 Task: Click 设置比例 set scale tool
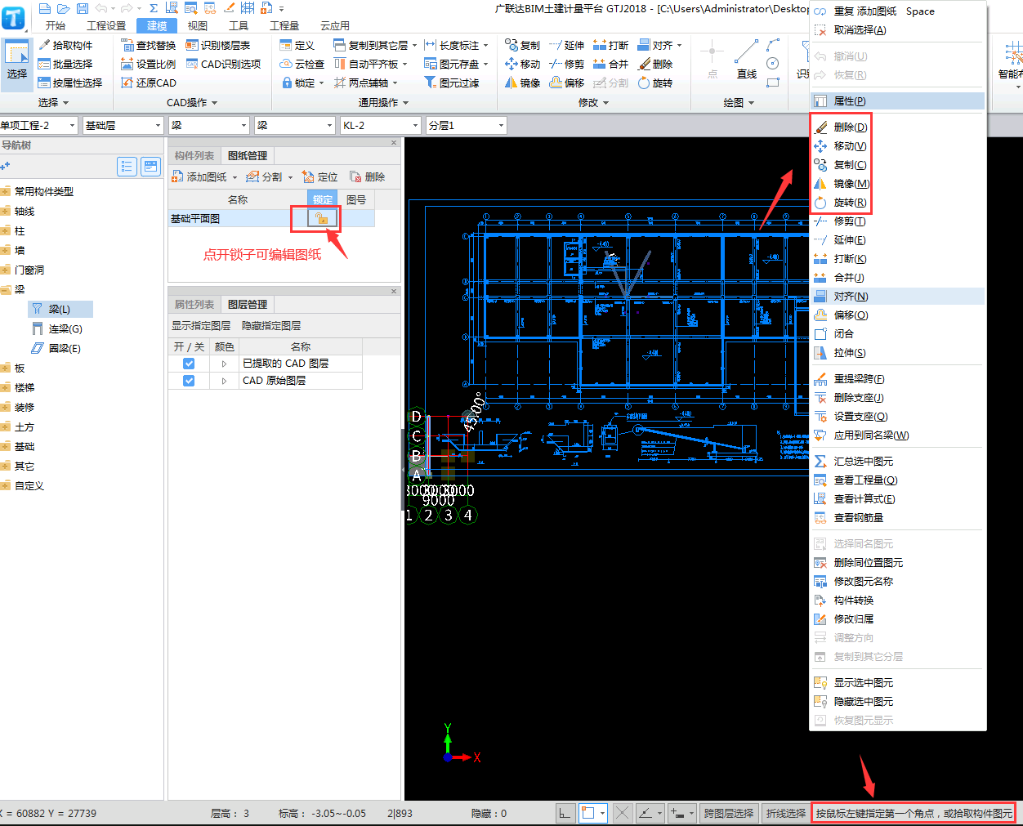[149, 64]
